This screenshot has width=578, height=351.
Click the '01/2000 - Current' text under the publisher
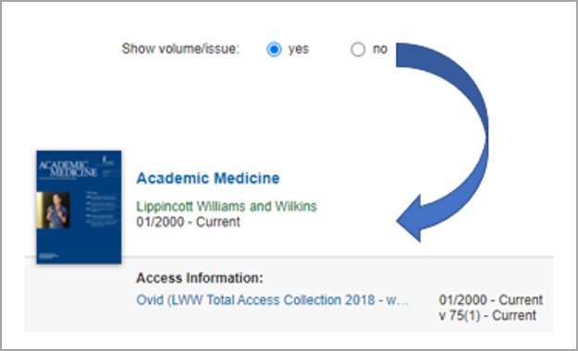point(188,222)
